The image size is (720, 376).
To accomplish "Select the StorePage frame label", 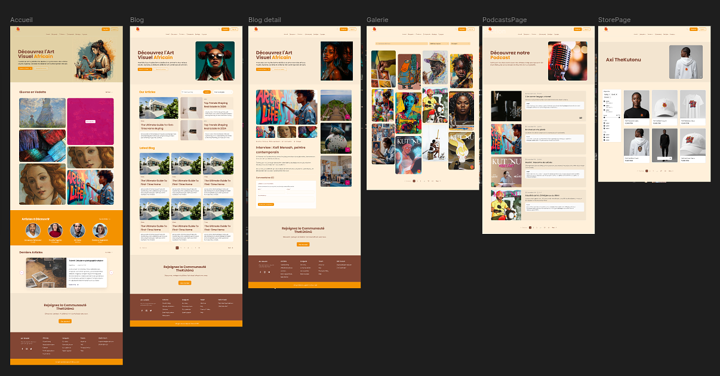I will (x=614, y=20).
